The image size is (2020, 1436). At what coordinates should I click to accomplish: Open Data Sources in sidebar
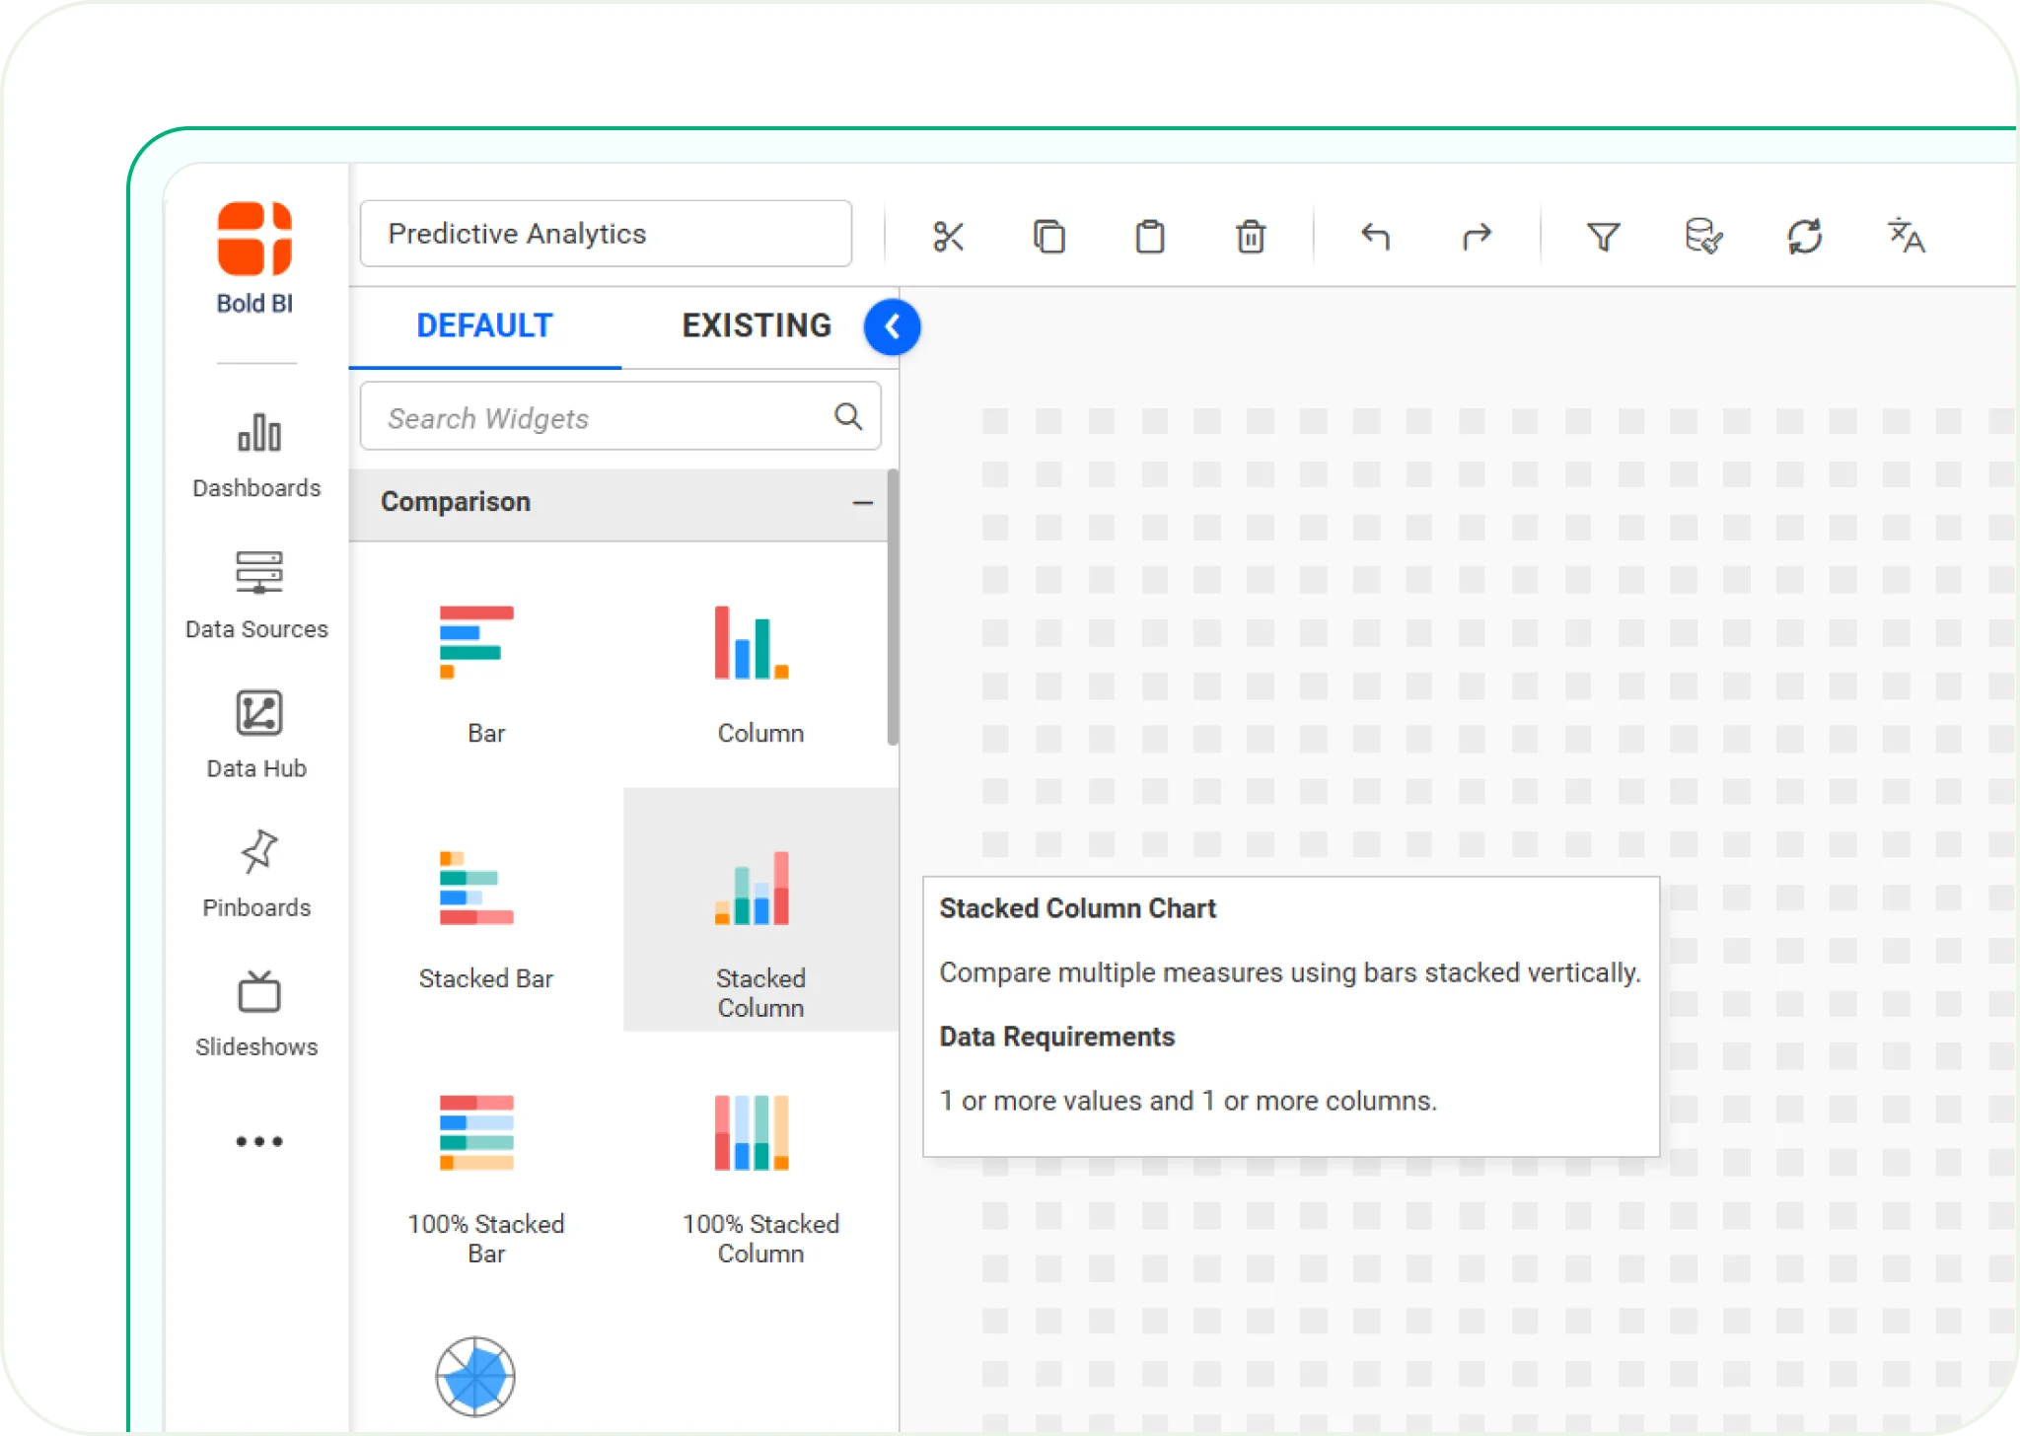tap(256, 596)
